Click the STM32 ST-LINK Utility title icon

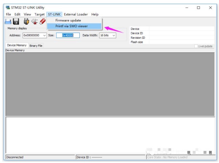click(x=8, y=7)
